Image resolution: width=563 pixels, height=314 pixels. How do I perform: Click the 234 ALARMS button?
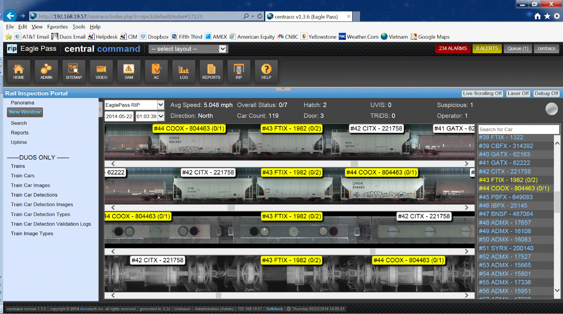(452, 48)
